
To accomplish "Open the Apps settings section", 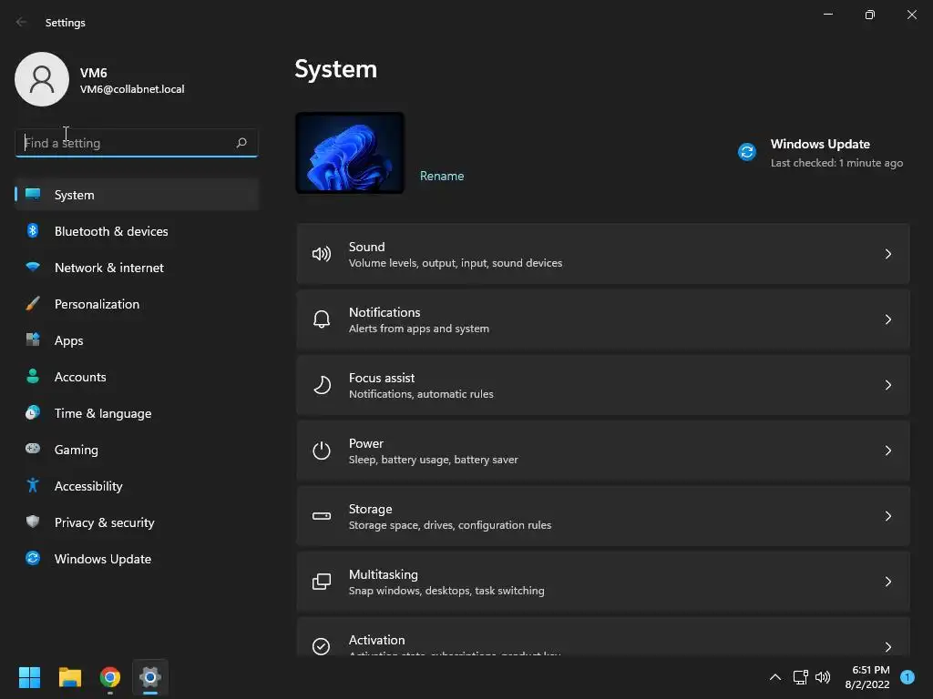I will (68, 340).
